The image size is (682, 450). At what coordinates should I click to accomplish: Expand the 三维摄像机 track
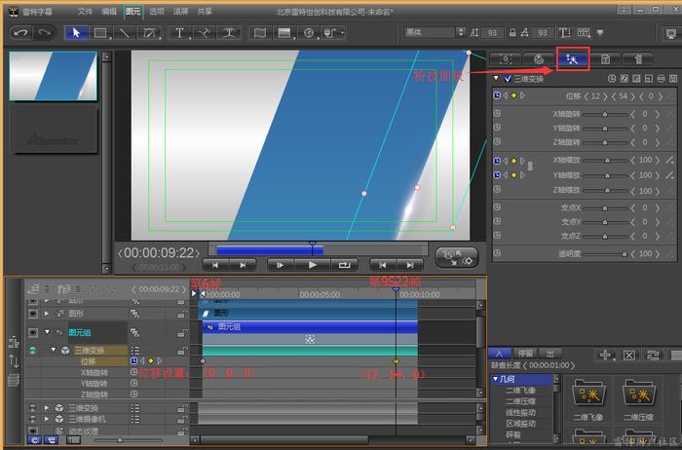tap(47, 419)
